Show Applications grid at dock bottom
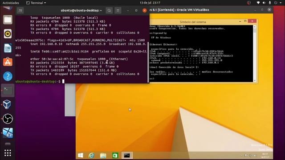 8,153
